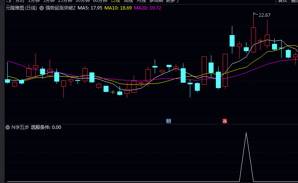Screen dimensions: 298x183
Task: Open the dropdown beside 强势起涨突破Z indicator
Action: pos(41,8)
